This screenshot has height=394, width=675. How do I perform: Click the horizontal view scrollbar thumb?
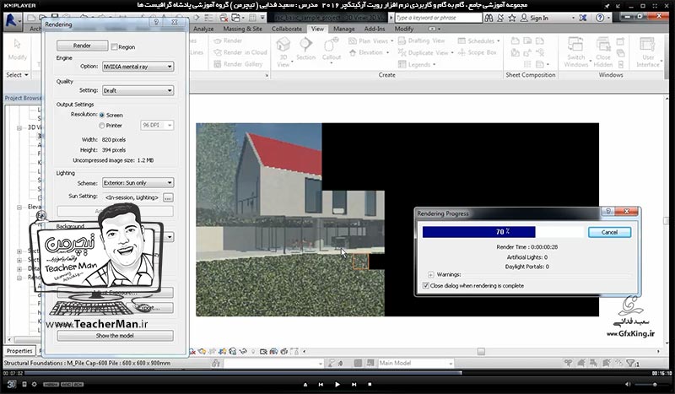pos(481,351)
